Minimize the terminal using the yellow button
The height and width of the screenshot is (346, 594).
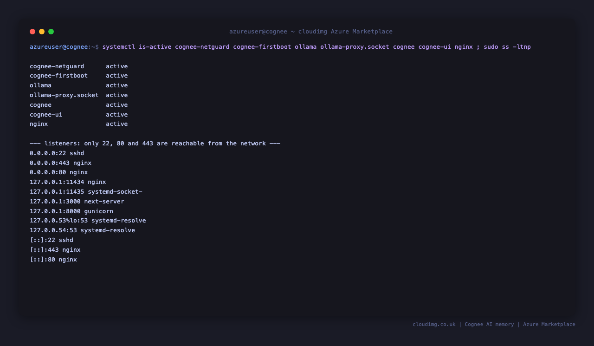point(42,32)
